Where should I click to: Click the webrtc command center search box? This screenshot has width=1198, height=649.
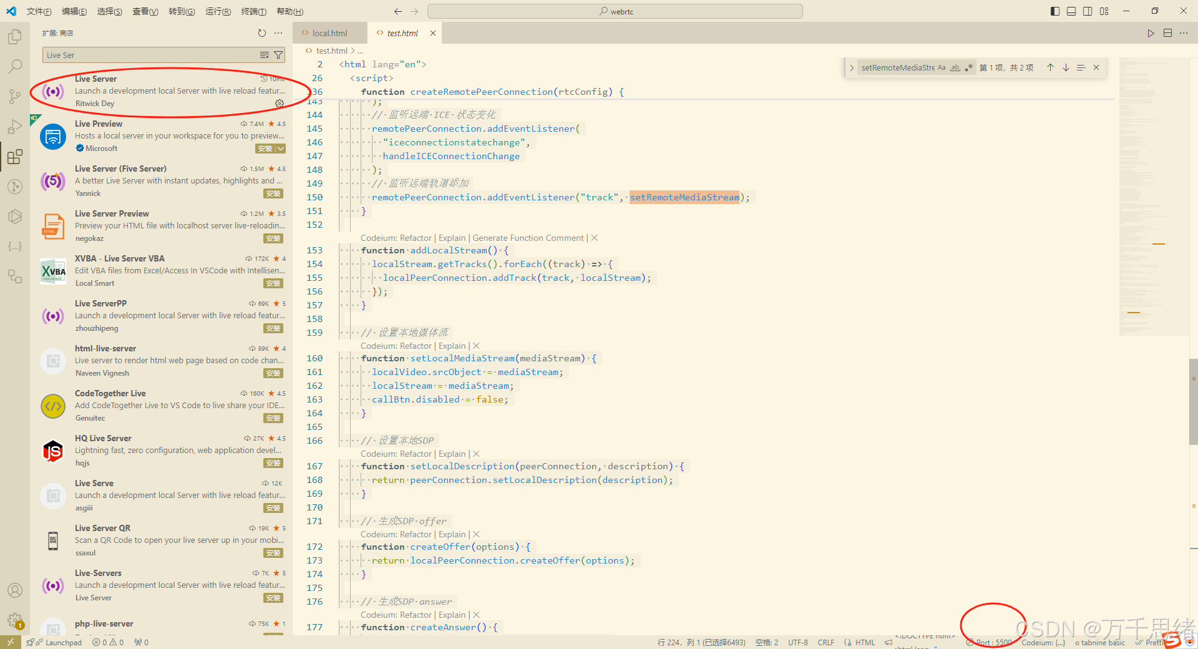tap(615, 11)
